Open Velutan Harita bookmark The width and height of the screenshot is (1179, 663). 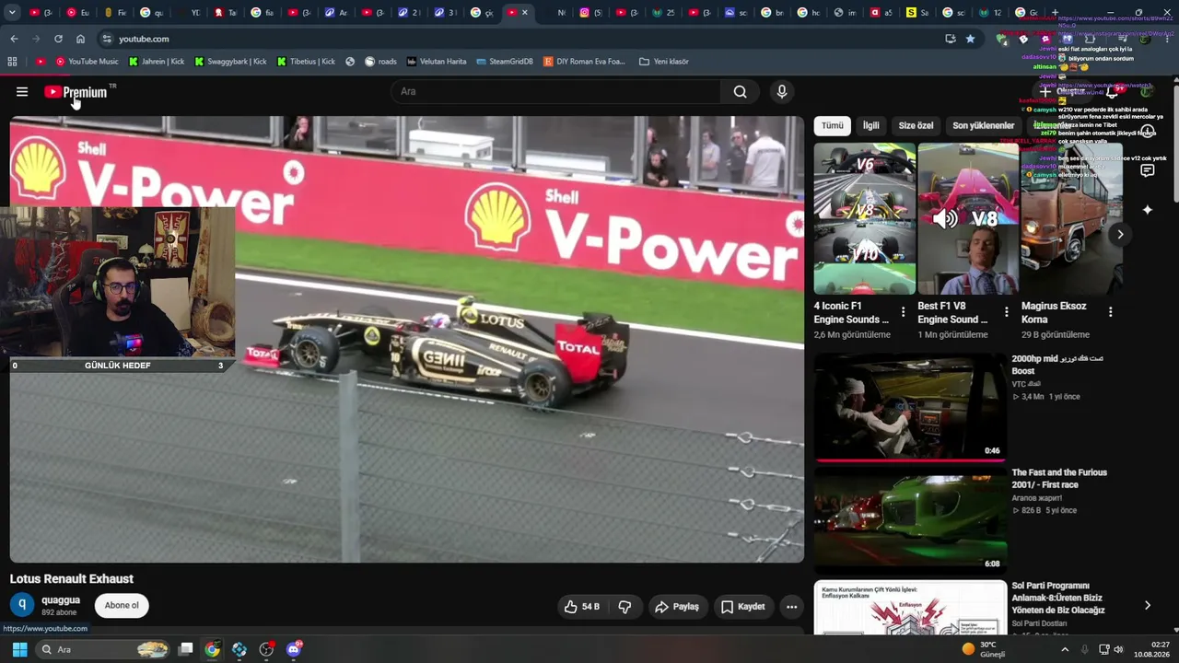[x=437, y=62]
